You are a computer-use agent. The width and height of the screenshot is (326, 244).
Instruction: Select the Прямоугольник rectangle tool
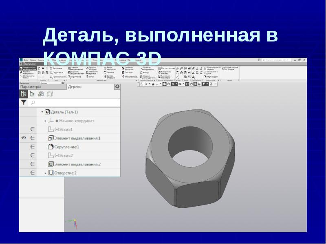click(x=57, y=76)
